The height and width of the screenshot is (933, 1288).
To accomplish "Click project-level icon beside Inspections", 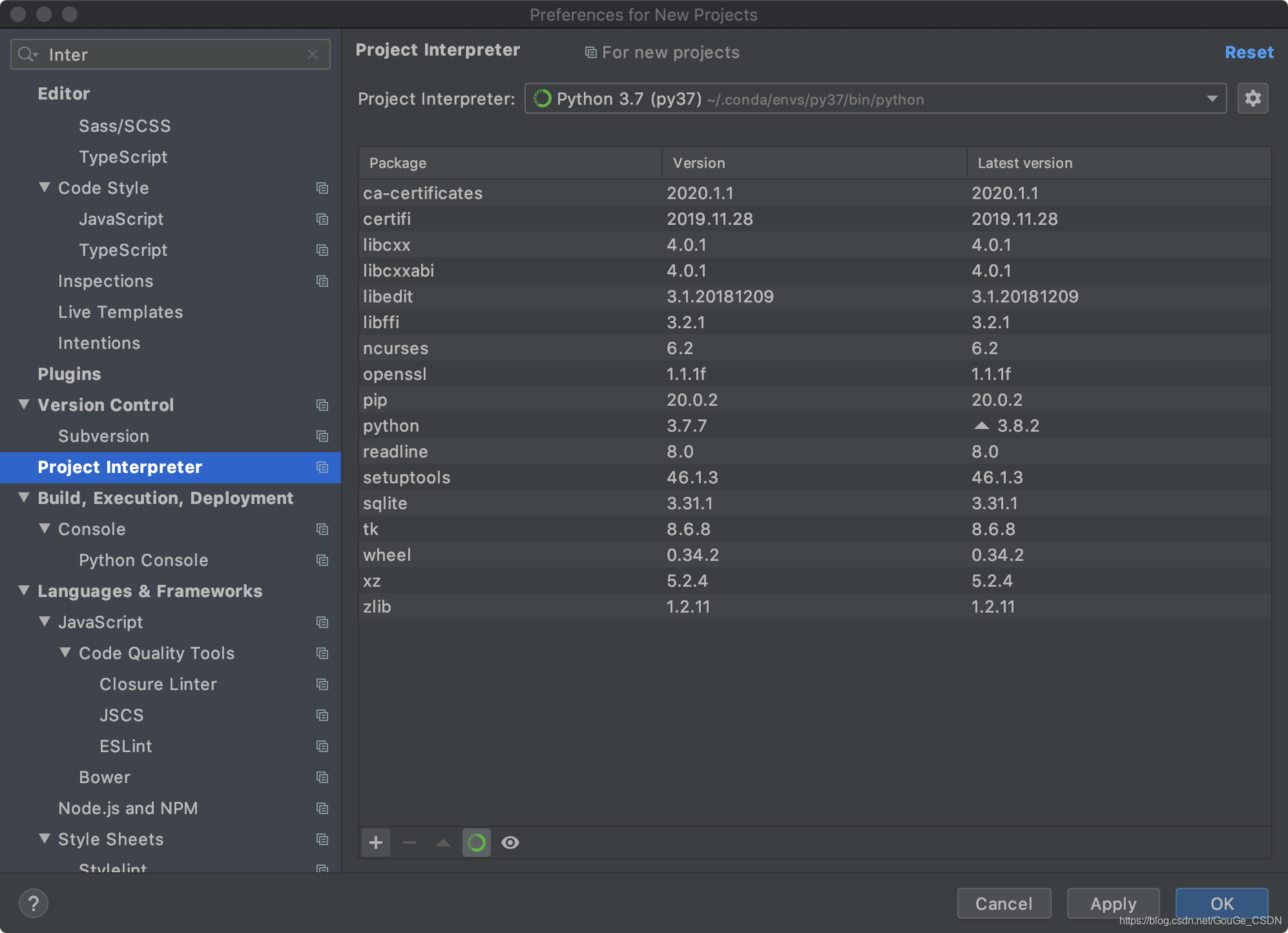I will pos(322,281).
